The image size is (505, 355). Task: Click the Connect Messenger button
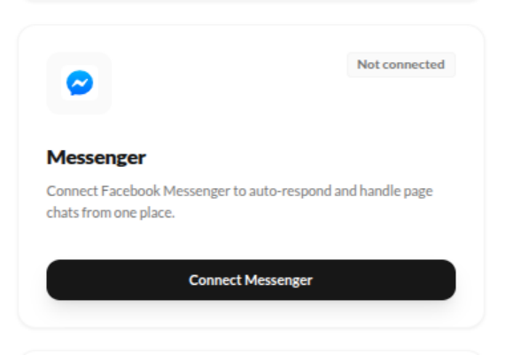251,280
